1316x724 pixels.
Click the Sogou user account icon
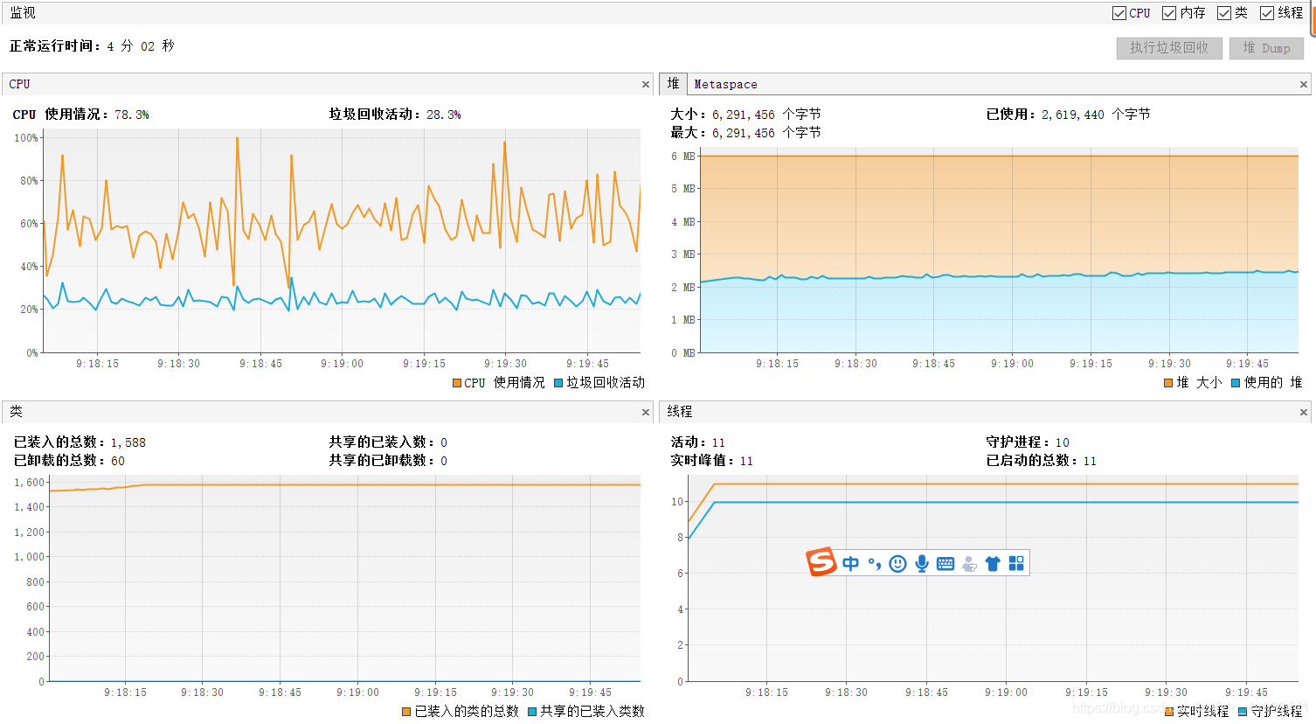click(969, 564)
